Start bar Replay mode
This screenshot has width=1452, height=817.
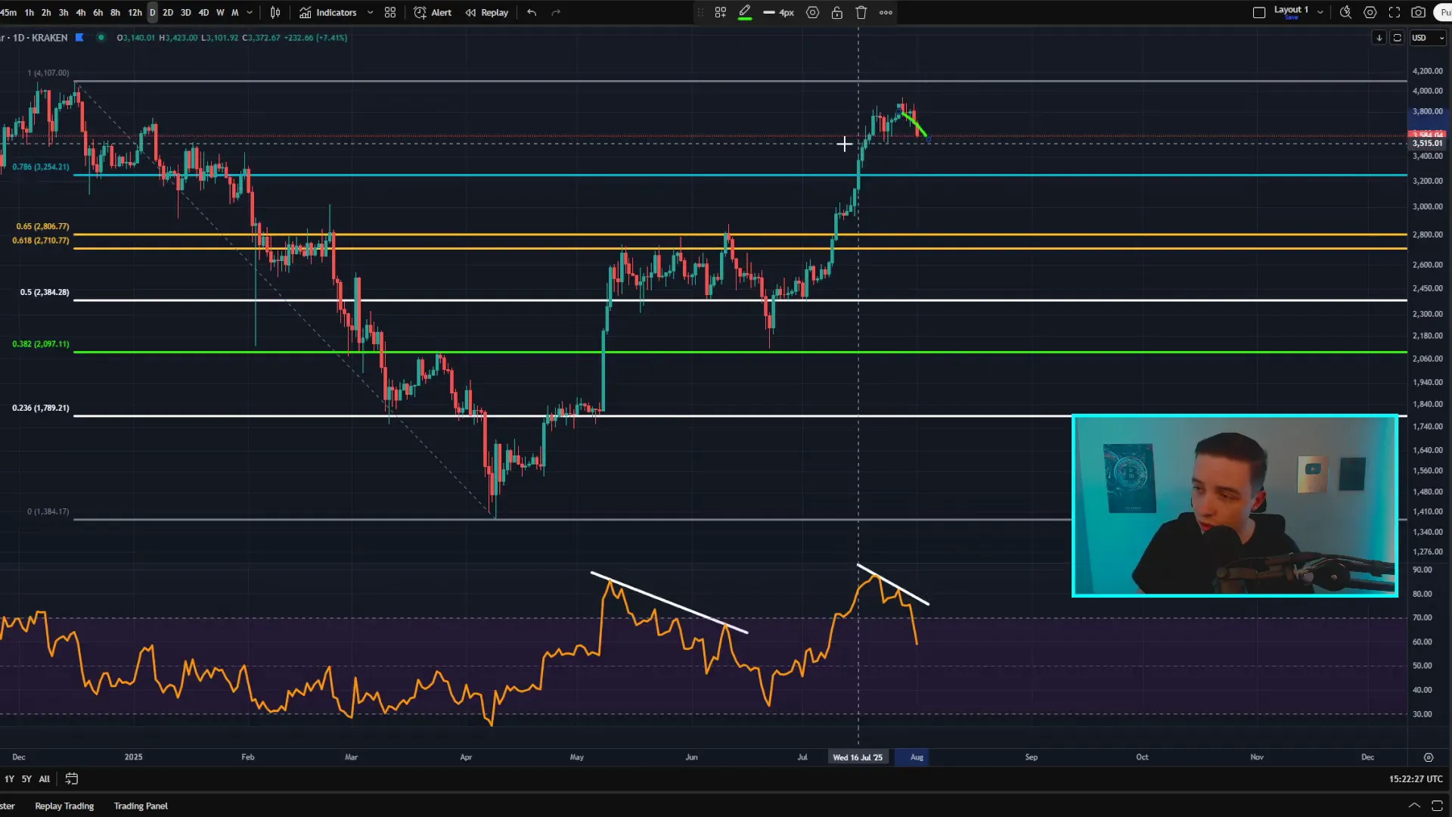(486, 13)
